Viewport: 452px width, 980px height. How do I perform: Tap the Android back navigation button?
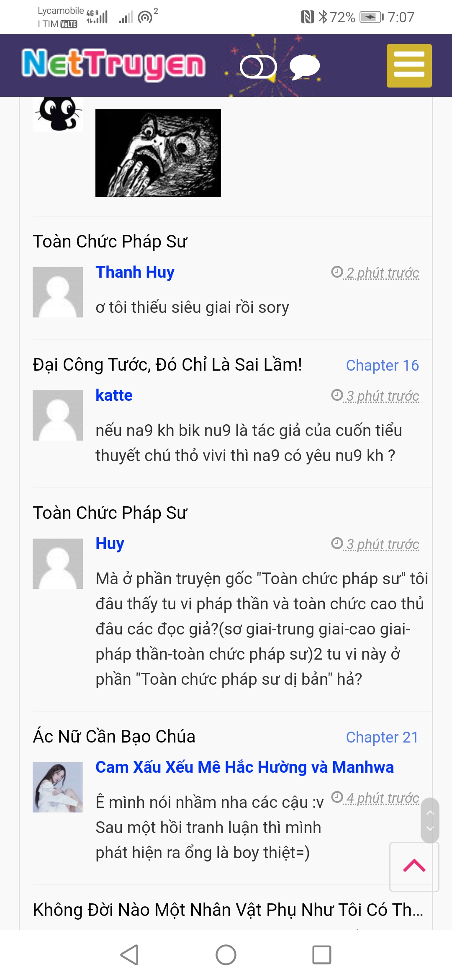(129, 955)
